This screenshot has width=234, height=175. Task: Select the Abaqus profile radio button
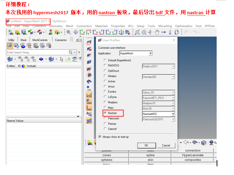point(105,76)
